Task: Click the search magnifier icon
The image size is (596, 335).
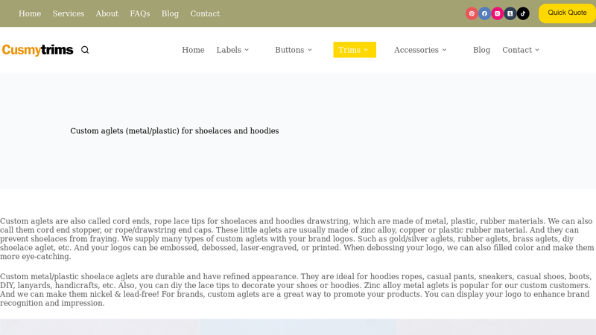Action: pos(85,50)
